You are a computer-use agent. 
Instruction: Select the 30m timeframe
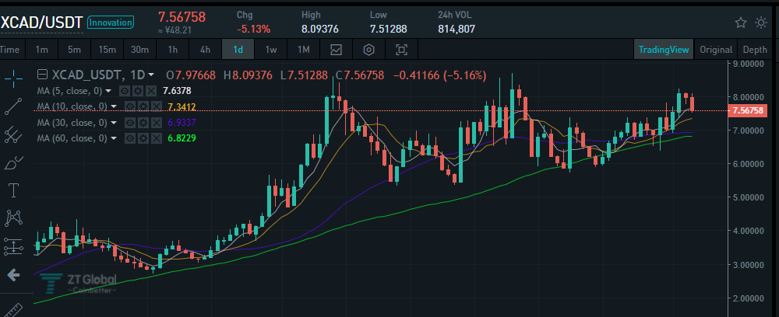[x=139, y=50]
